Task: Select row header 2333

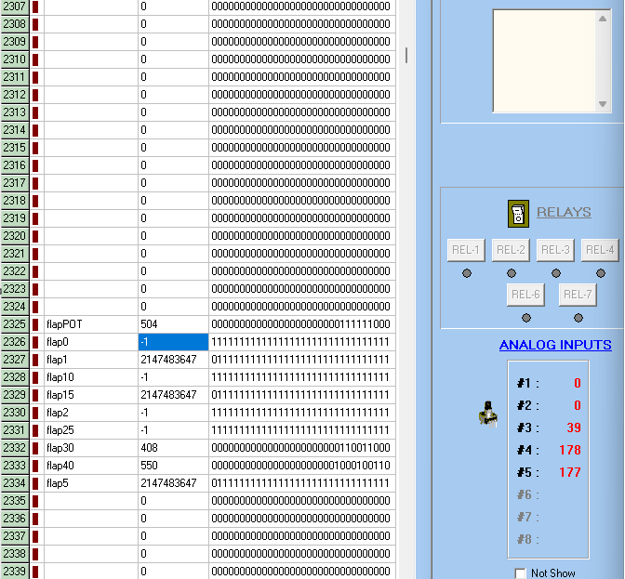Action: [15, 466]
